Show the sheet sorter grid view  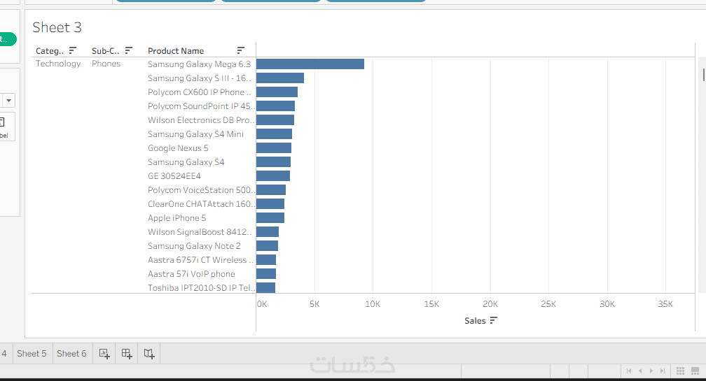[680, 371]
